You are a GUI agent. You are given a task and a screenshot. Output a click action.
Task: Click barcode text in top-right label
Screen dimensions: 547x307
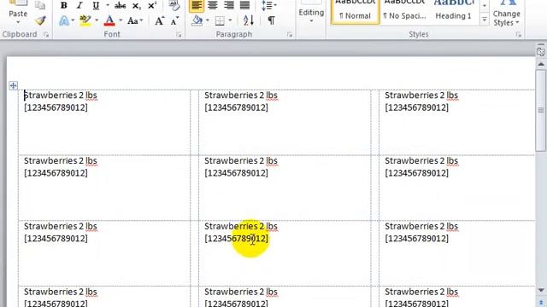click(416, 108)
